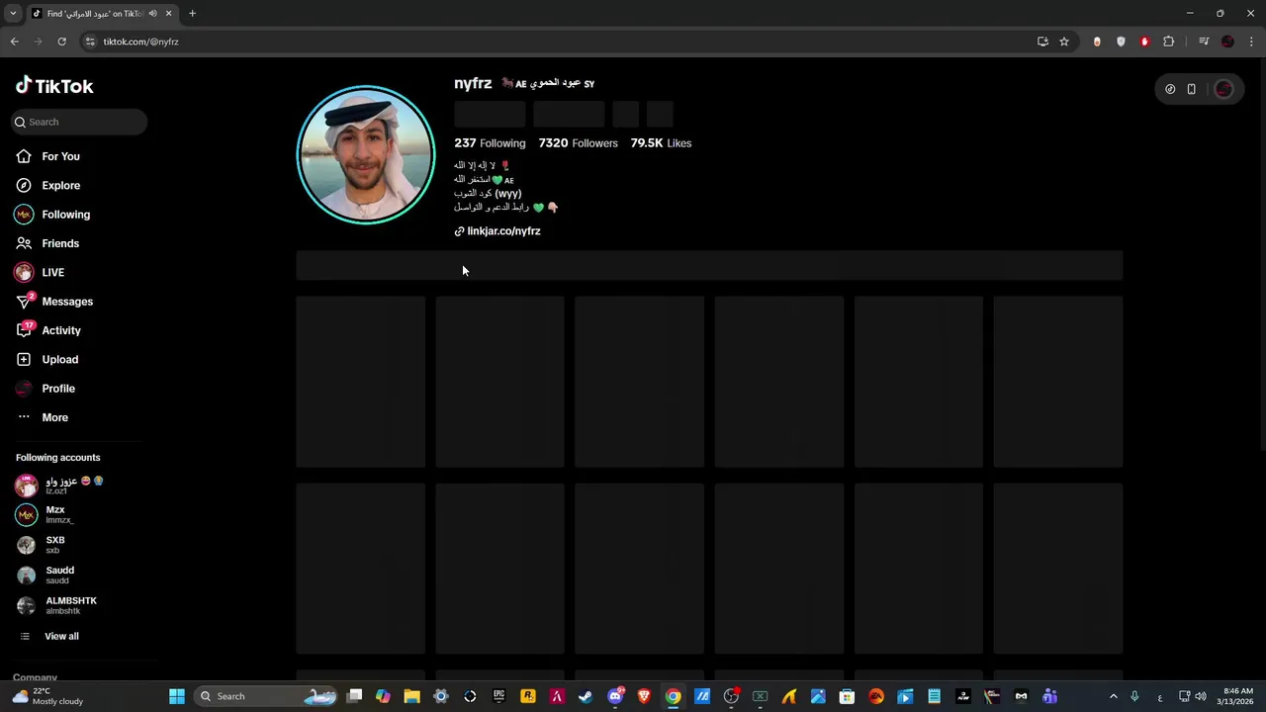Click Upload in the sidebar
Screen dimensions: 1266x712
pos(59,359)
